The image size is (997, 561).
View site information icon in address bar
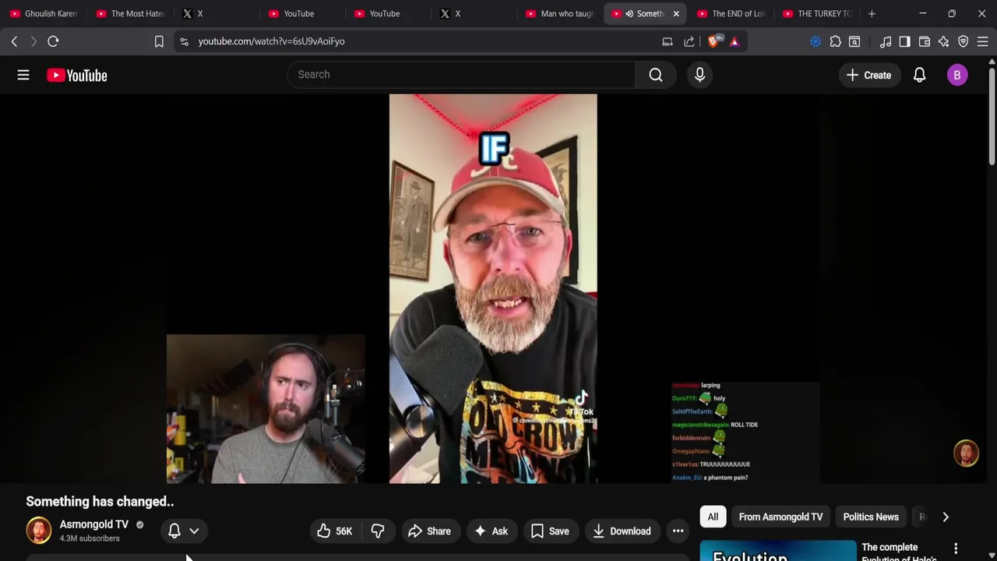tap(184, 41)
